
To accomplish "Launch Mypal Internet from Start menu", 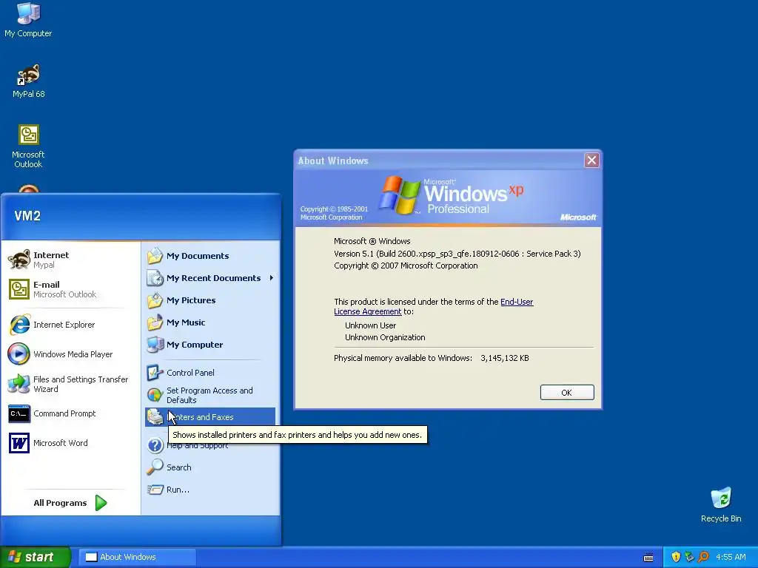I will 70,260.
